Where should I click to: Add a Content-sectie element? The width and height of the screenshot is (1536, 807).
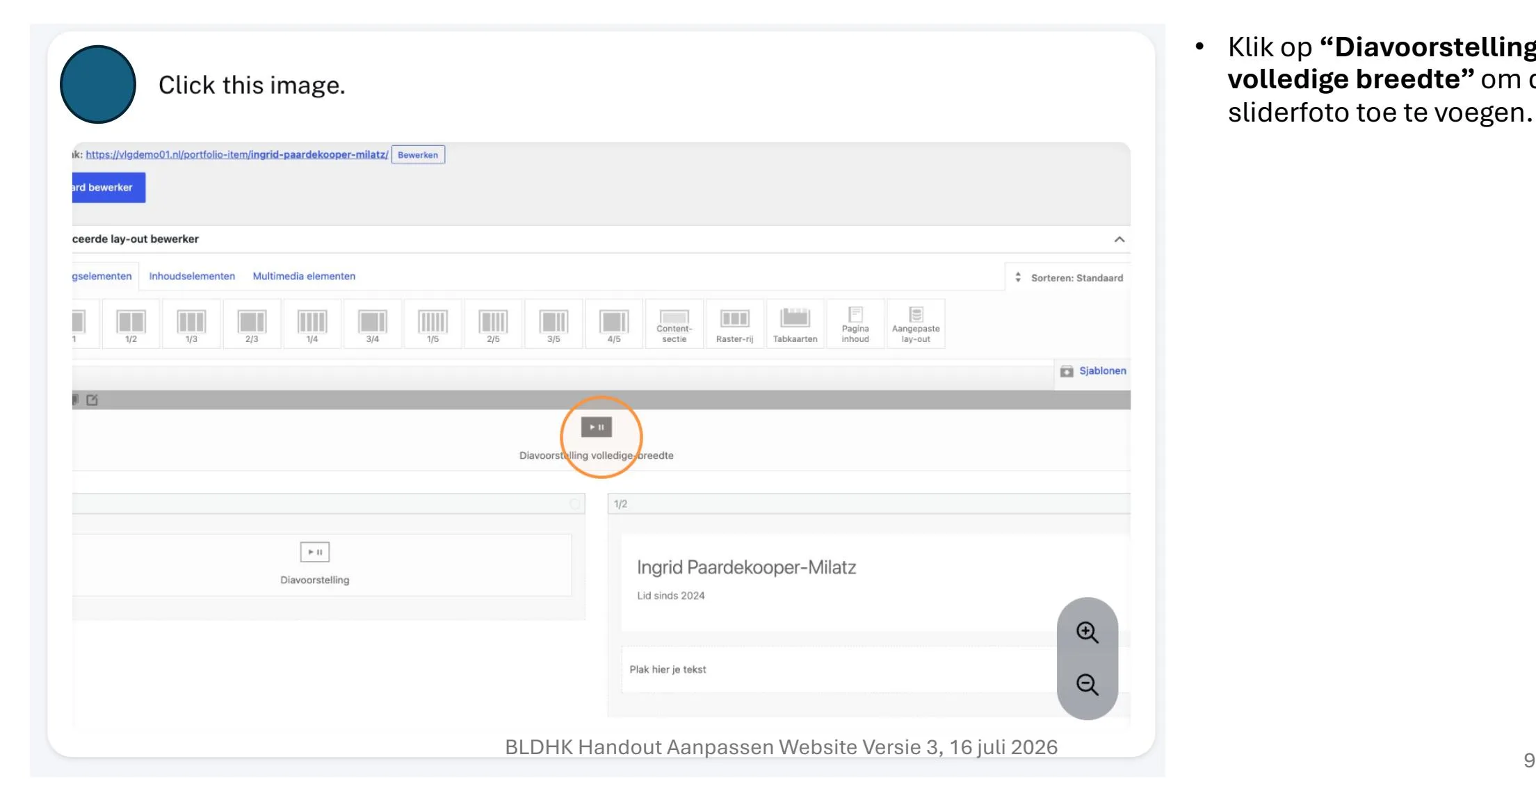click(x=674, y=324)
